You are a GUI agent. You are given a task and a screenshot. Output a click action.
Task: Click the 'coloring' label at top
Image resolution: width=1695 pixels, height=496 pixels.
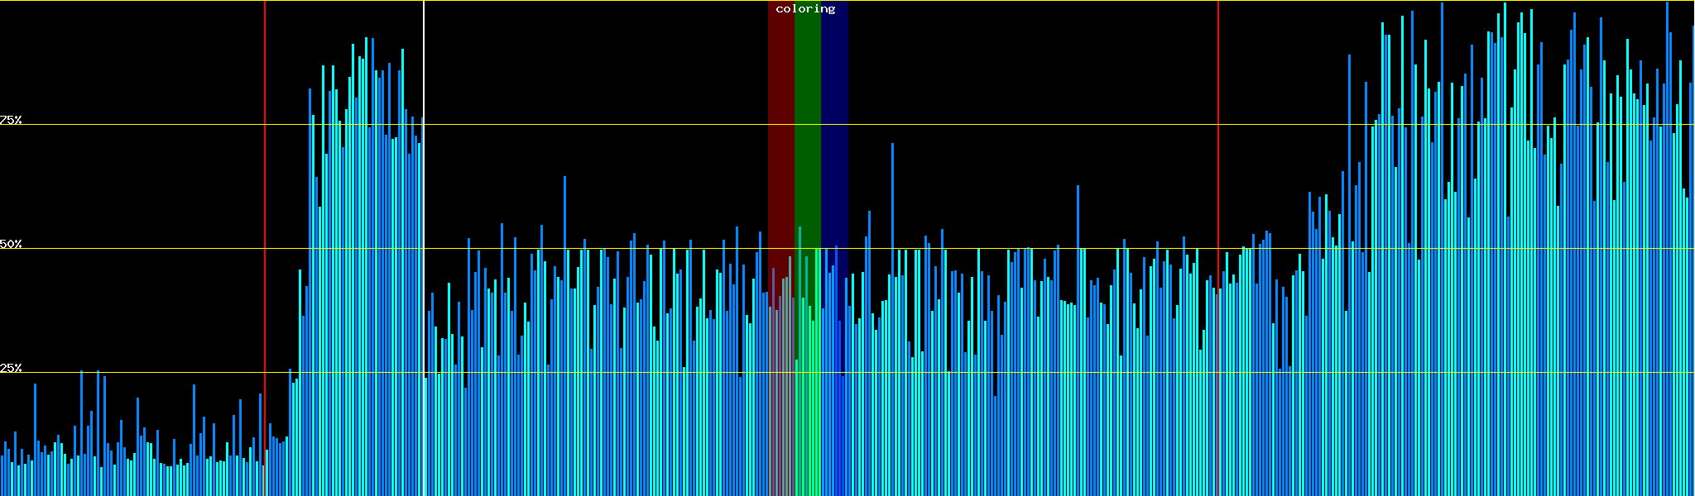[805, 9]
